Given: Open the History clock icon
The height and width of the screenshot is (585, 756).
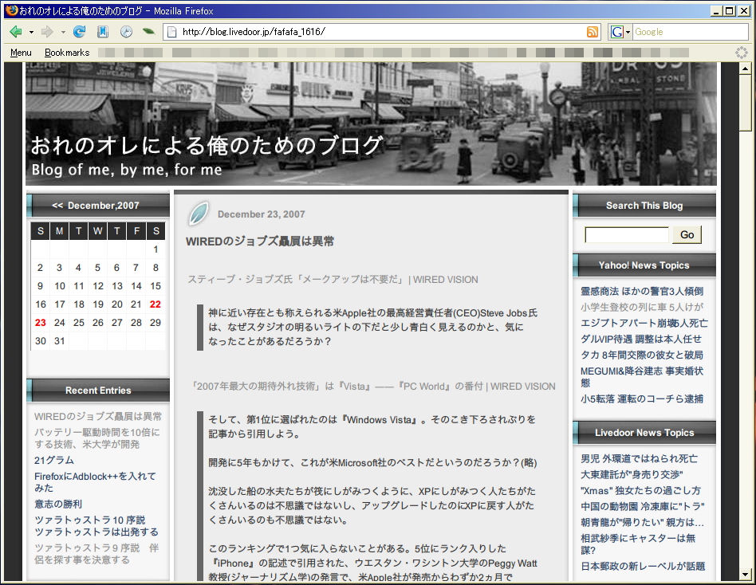Looking at the screenshot, I should 126,32.
